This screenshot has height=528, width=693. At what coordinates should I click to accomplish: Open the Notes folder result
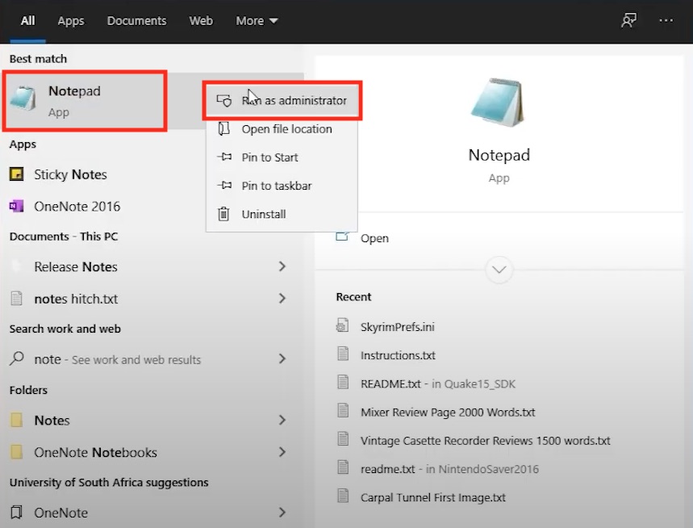coord(52,421)
